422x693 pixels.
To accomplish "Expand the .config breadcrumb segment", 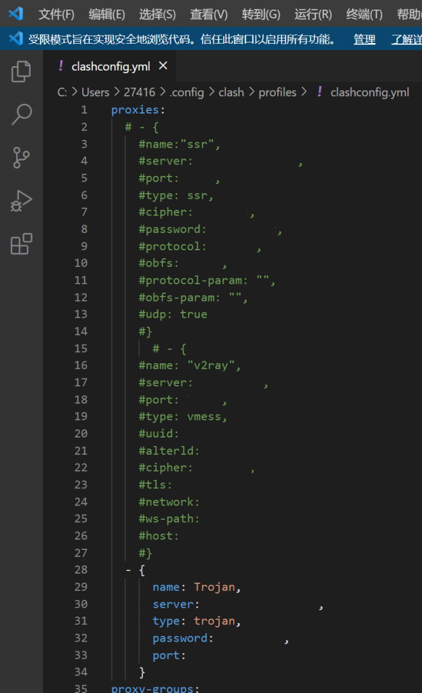I will pyautogui.click(x=187, y=92).
